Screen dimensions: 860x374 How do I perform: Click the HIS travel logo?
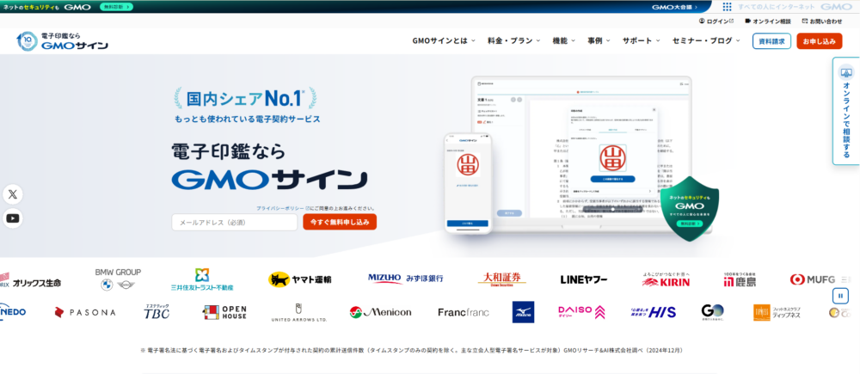point(654,312)
